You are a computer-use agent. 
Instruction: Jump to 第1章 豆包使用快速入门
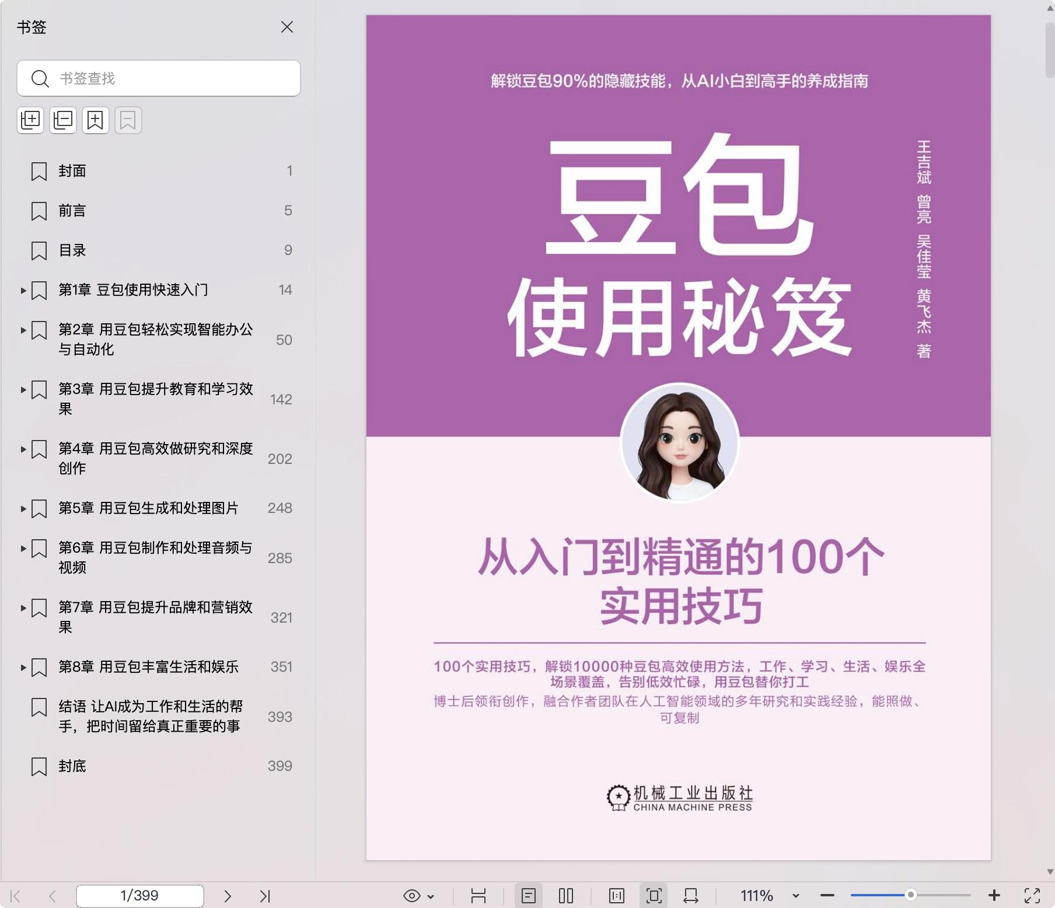click(133, 290)
